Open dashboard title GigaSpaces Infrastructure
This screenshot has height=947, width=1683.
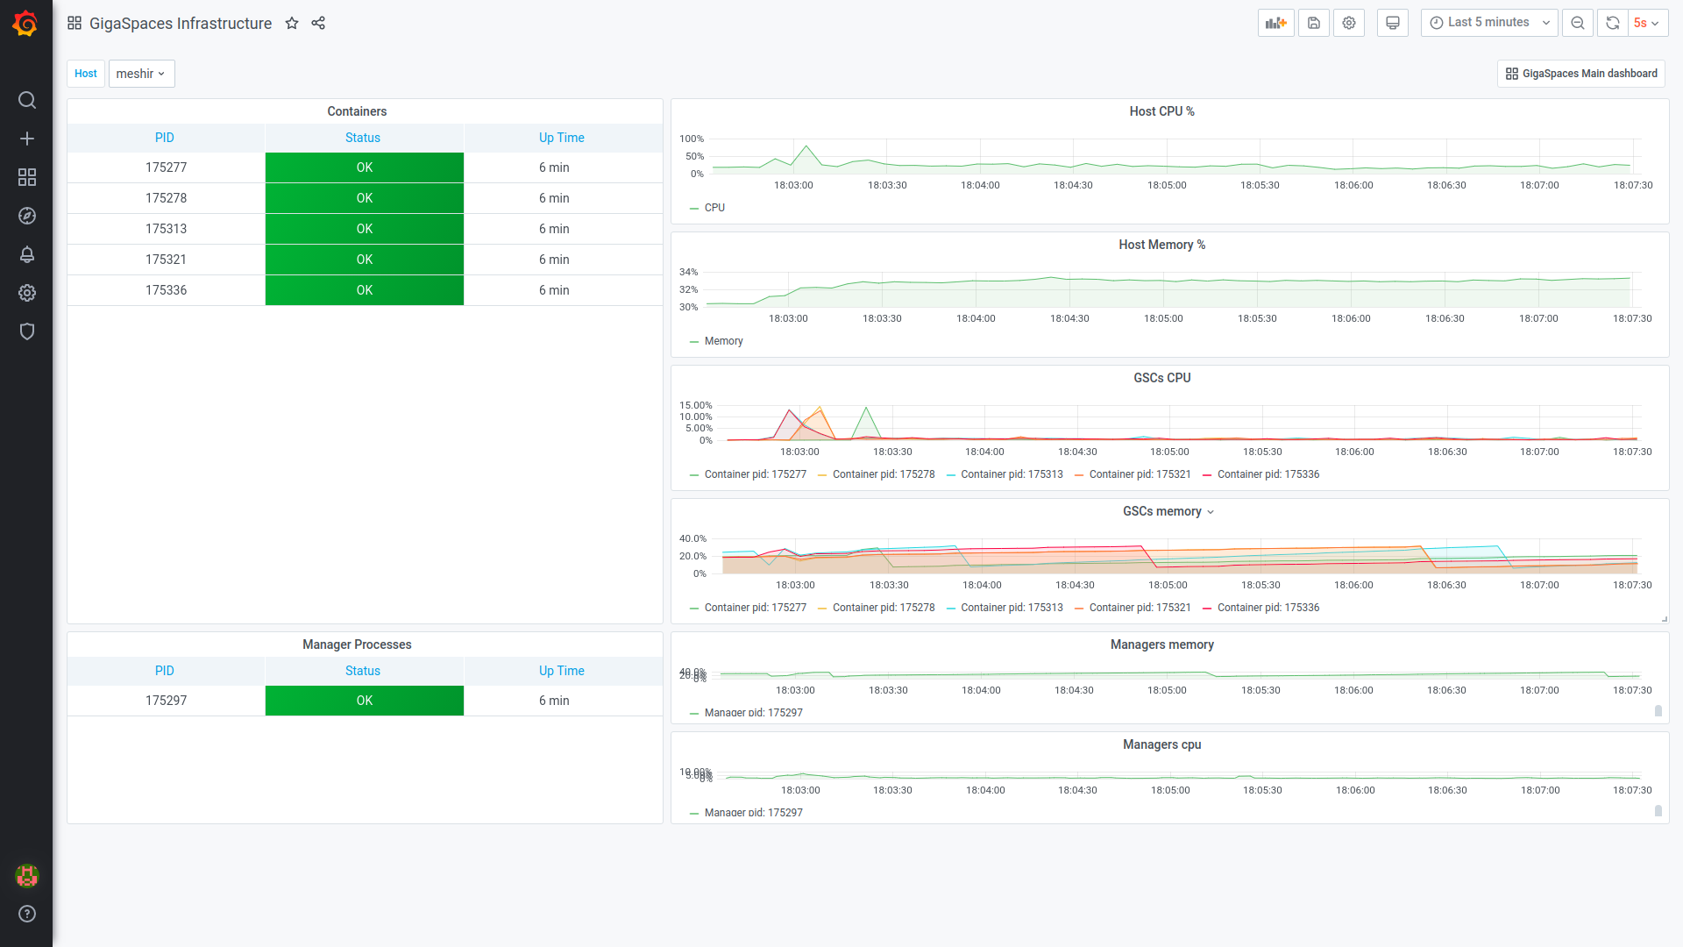point(181,24)
